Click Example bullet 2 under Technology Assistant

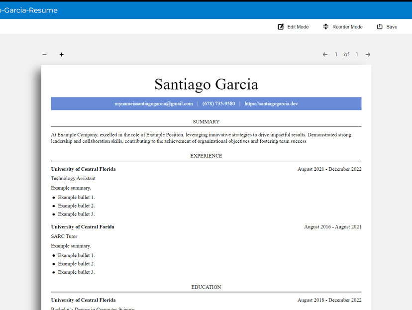77,206
